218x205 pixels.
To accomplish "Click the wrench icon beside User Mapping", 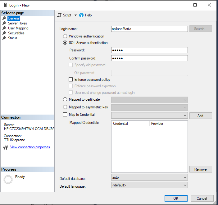I will tap(4, 28).
